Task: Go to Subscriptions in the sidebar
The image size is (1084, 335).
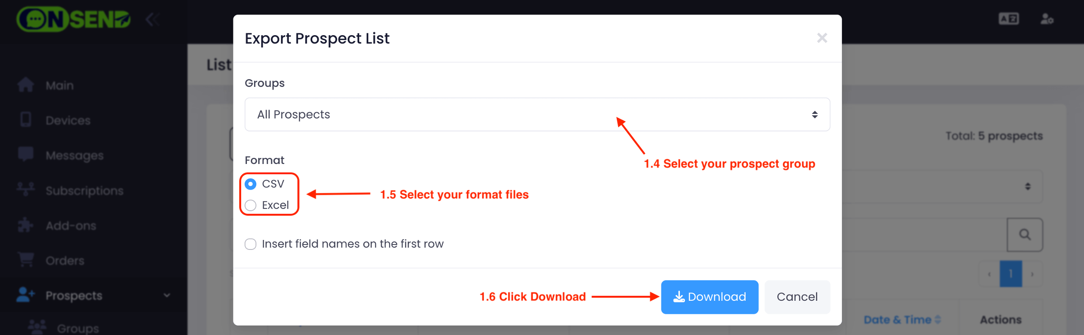Action: (x=84, y=190)
